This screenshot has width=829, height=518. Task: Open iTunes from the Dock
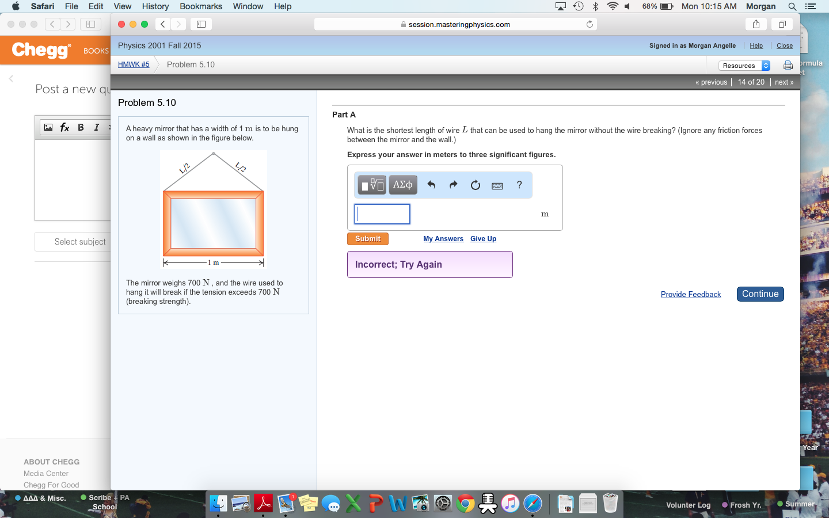(x=510, y=504)
